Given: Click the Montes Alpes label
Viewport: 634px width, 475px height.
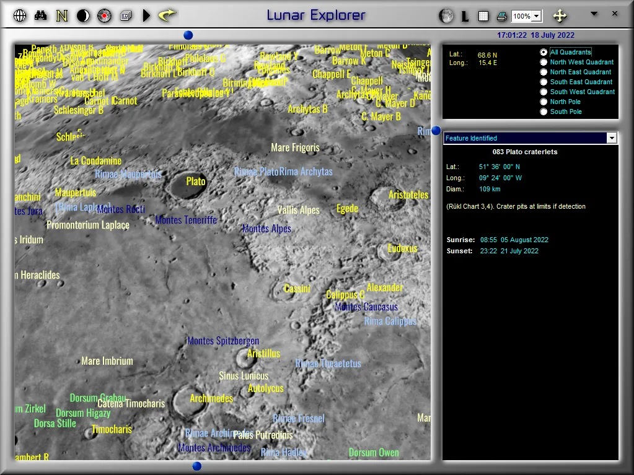Looking at the screenshot, I should tap(266, 229).
